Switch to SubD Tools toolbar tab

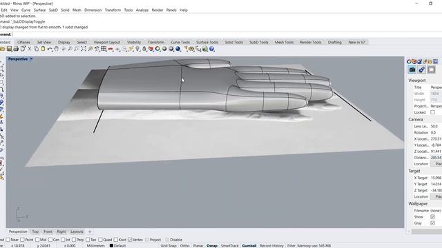click(259, 42)
